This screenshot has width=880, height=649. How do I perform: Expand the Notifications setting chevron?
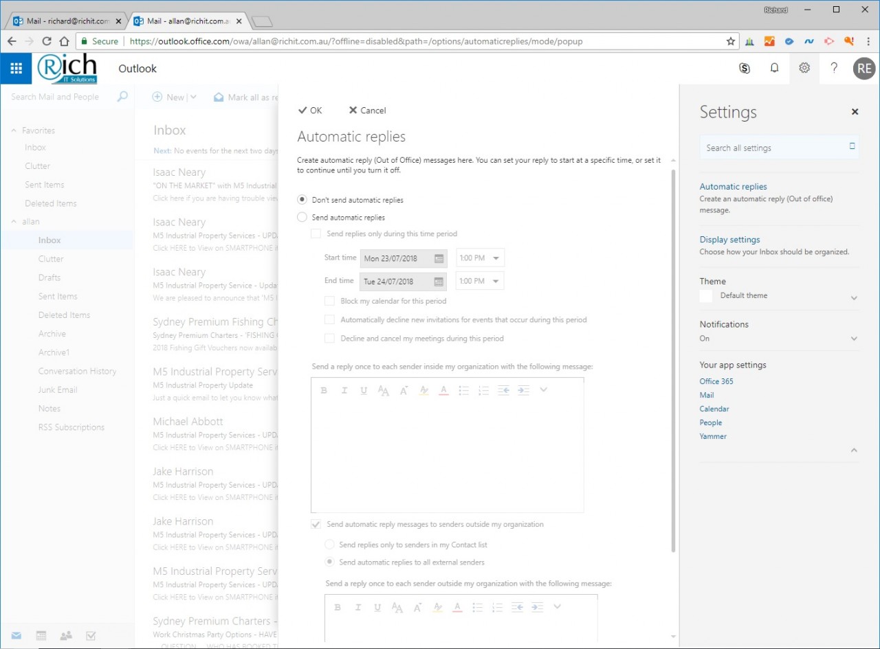point(854,338)
